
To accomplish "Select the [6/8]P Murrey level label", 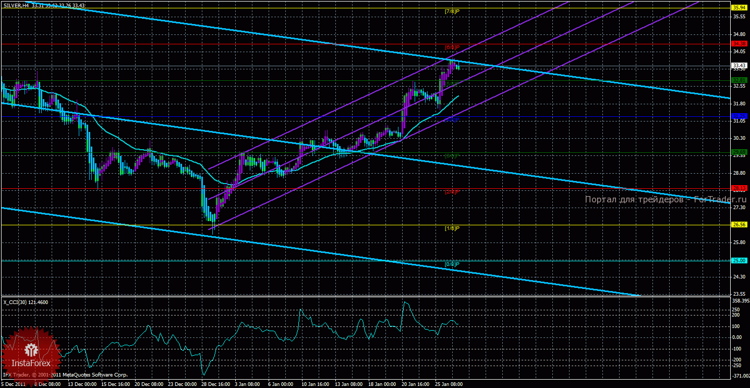I will pyautogui.click(x=452, y=47).
